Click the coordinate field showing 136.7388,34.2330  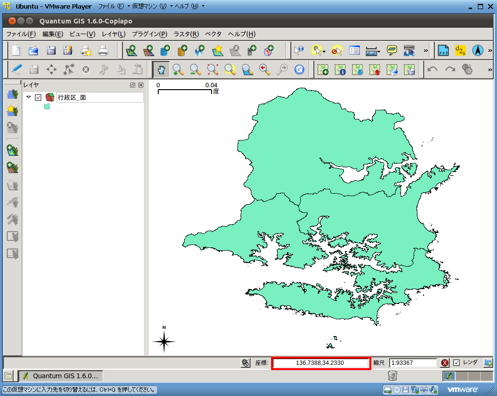tap(321, 363)
